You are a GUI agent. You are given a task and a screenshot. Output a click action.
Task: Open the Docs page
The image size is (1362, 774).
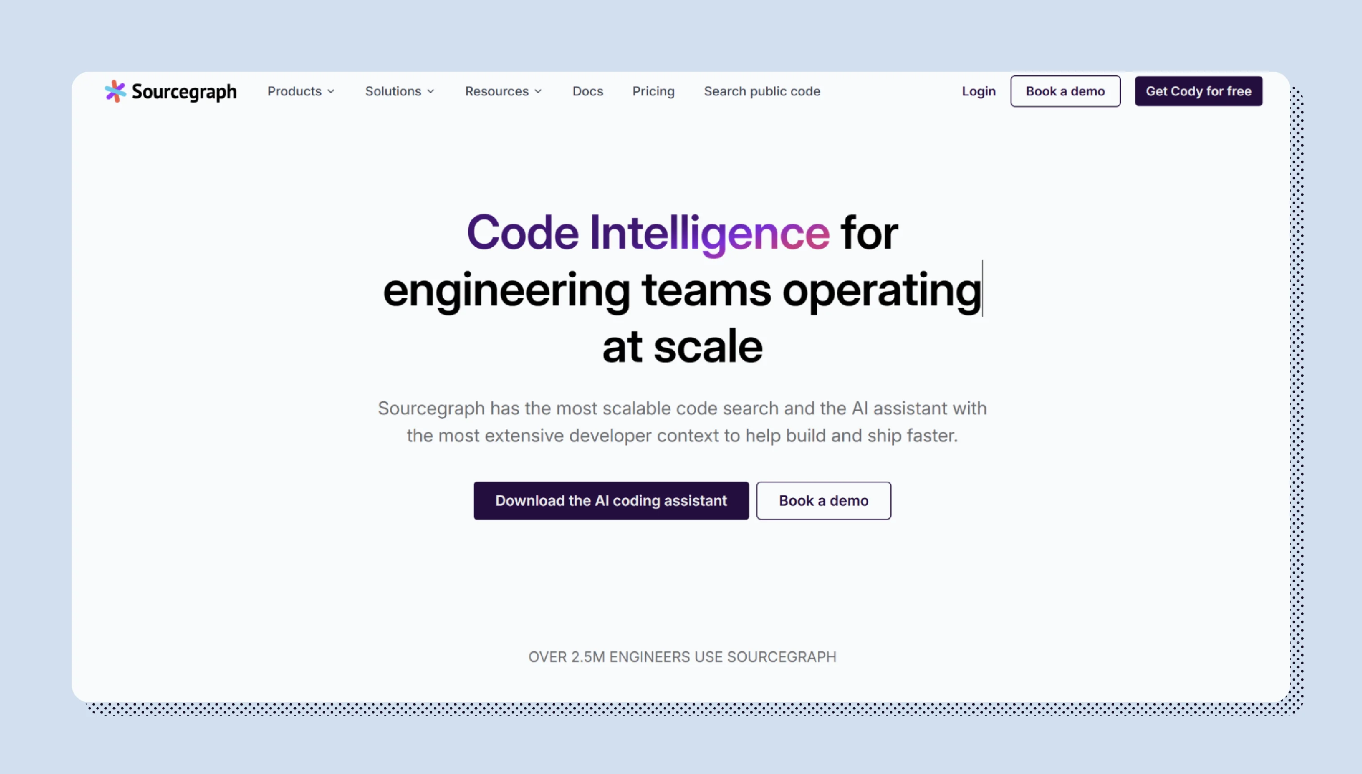click(x=587, y=91)
